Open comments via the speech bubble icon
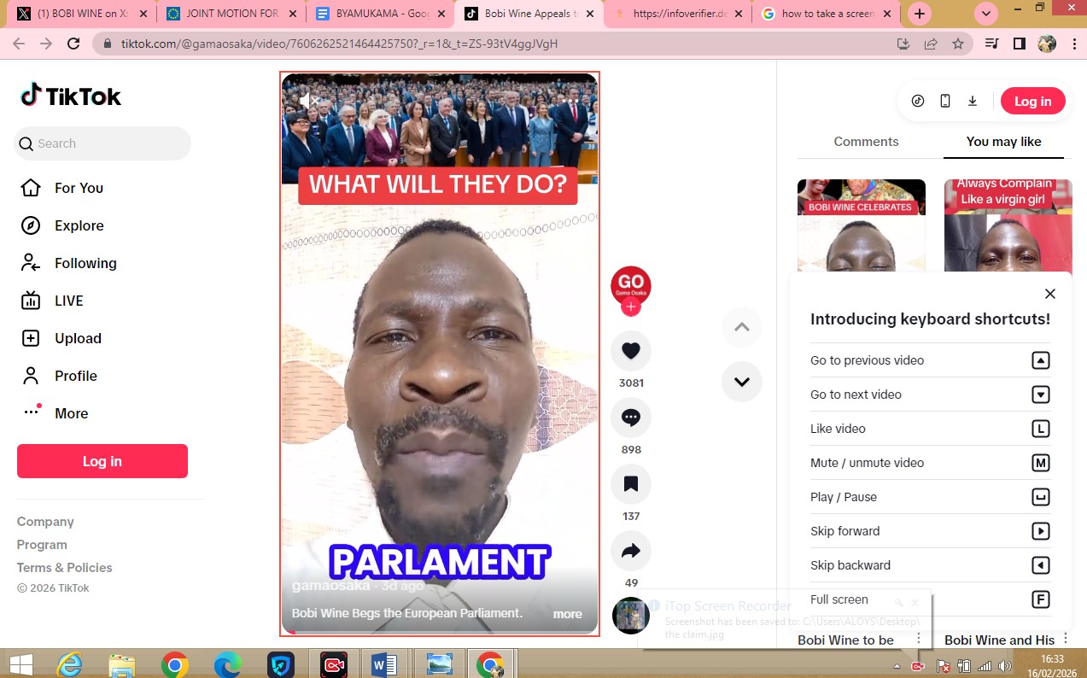The width and height of the screenshot is (1087, 678). [x=631, y=418]
